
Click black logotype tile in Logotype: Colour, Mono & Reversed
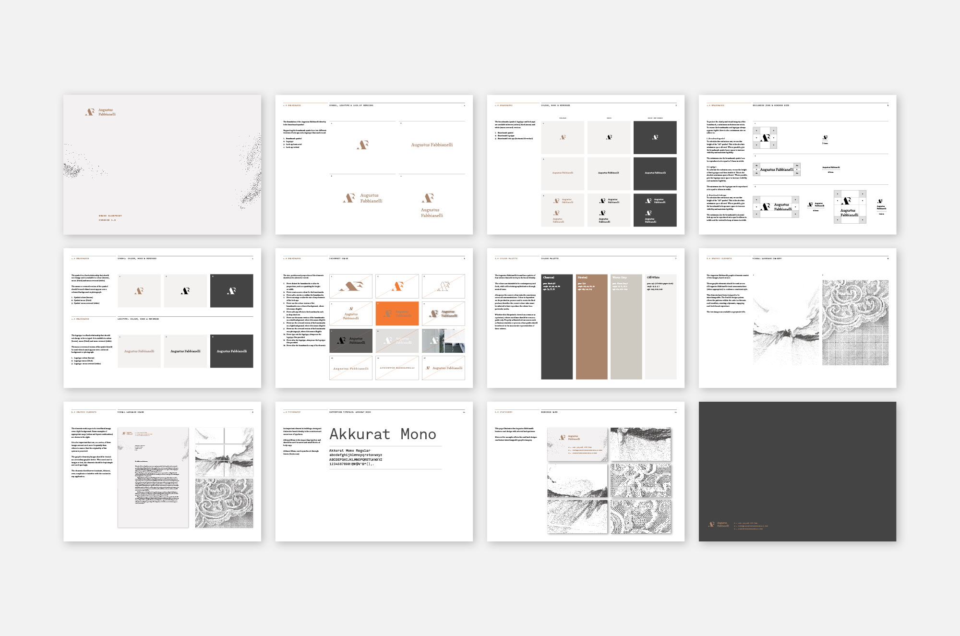(185, 351)
